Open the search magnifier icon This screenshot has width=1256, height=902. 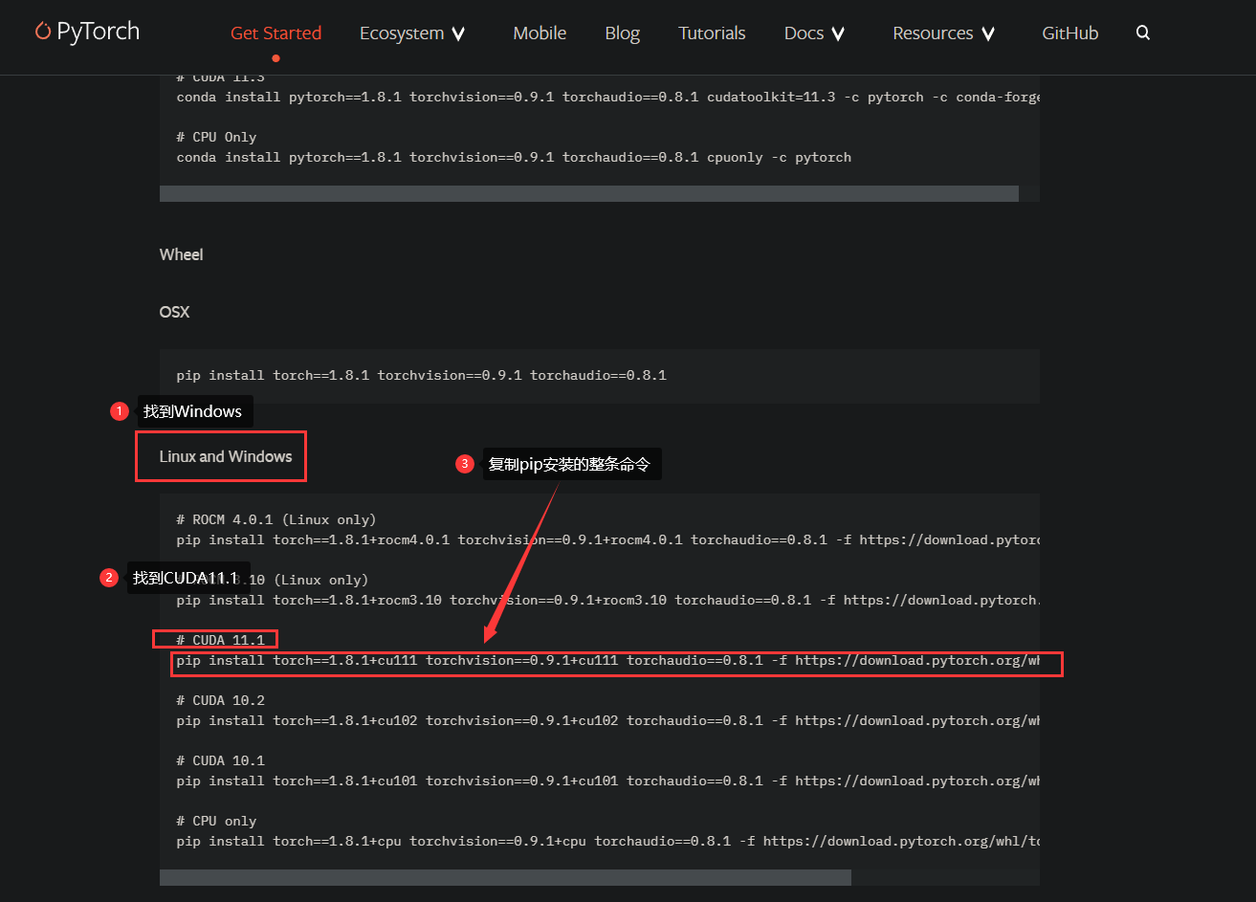[x=1142, y=33]
